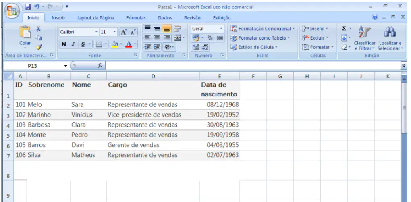Open the font color dropdown arrow
The width and height of the screenshot is (411, 202).
click(135, 44)
